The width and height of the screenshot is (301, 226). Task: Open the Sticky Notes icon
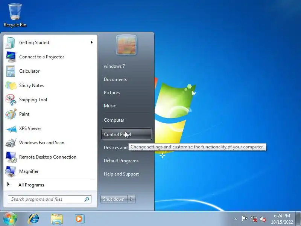pyautogui.click(x=11, y=86)
